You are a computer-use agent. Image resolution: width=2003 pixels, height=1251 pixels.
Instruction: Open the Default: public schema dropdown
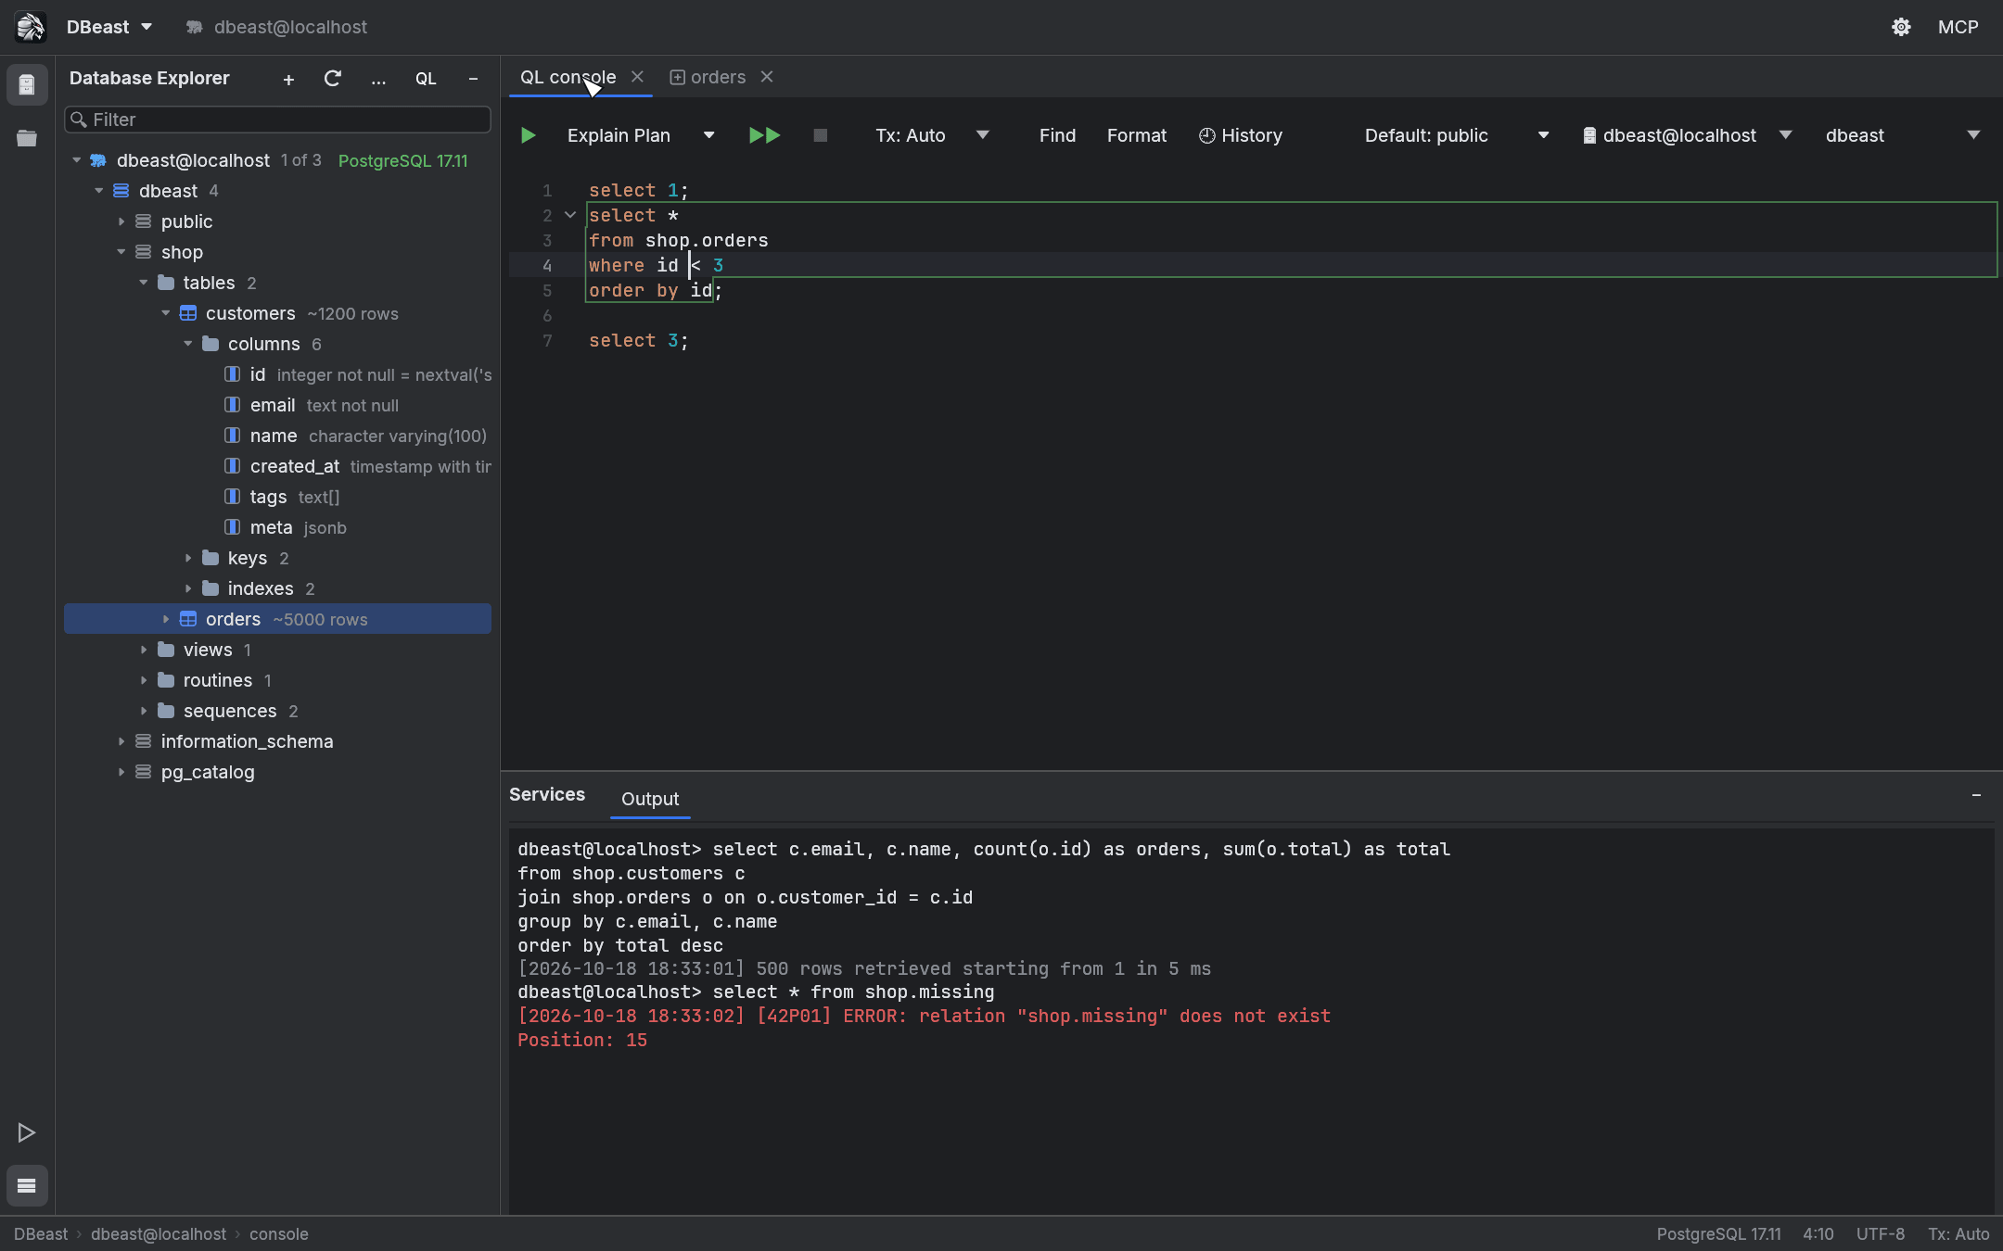point(1544,135)
